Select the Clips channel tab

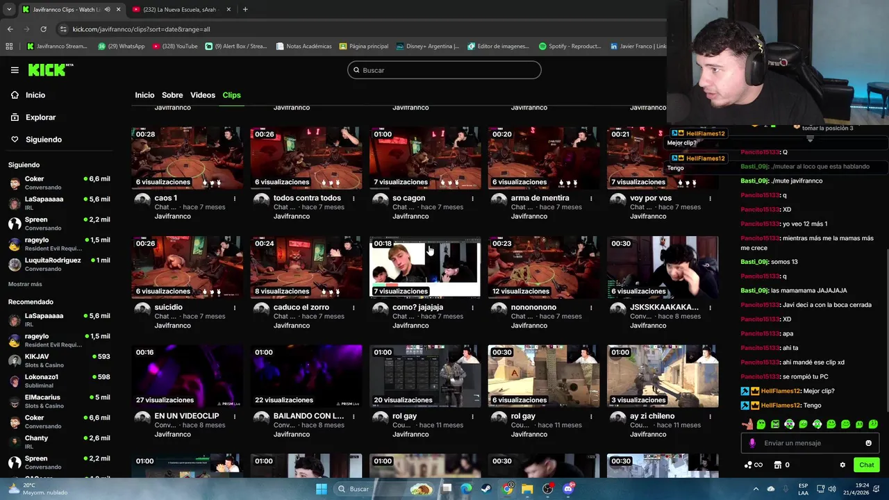tap(231, 95)
